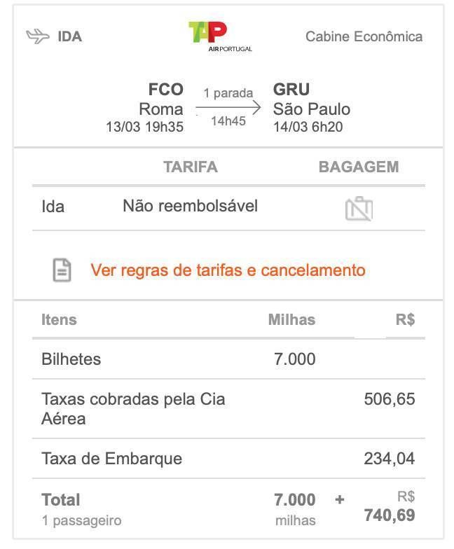454x549 pixels.
Task: Click the TAP Air Portugal logo
Action: [220, 36]
